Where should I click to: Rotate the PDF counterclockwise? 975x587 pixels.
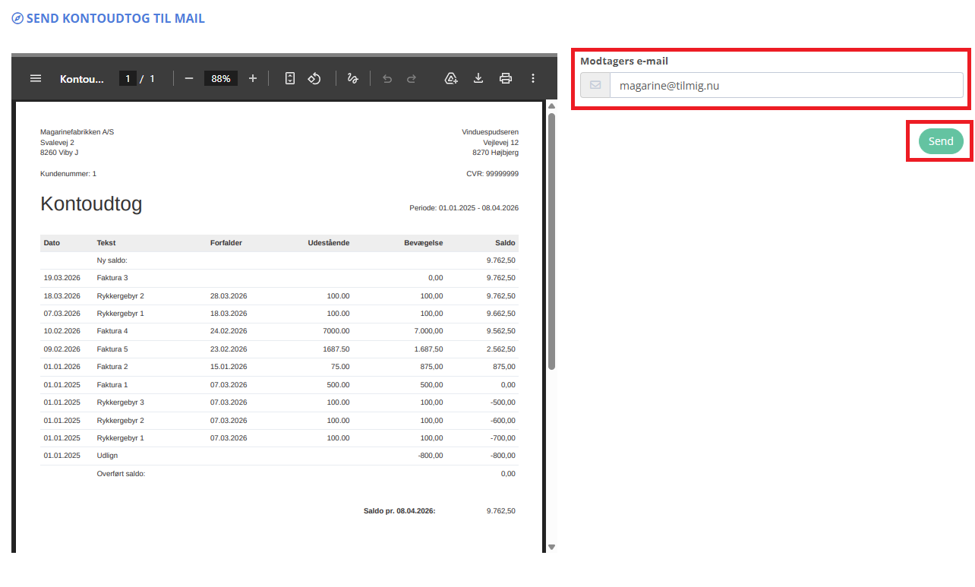(x=314, y=78)
